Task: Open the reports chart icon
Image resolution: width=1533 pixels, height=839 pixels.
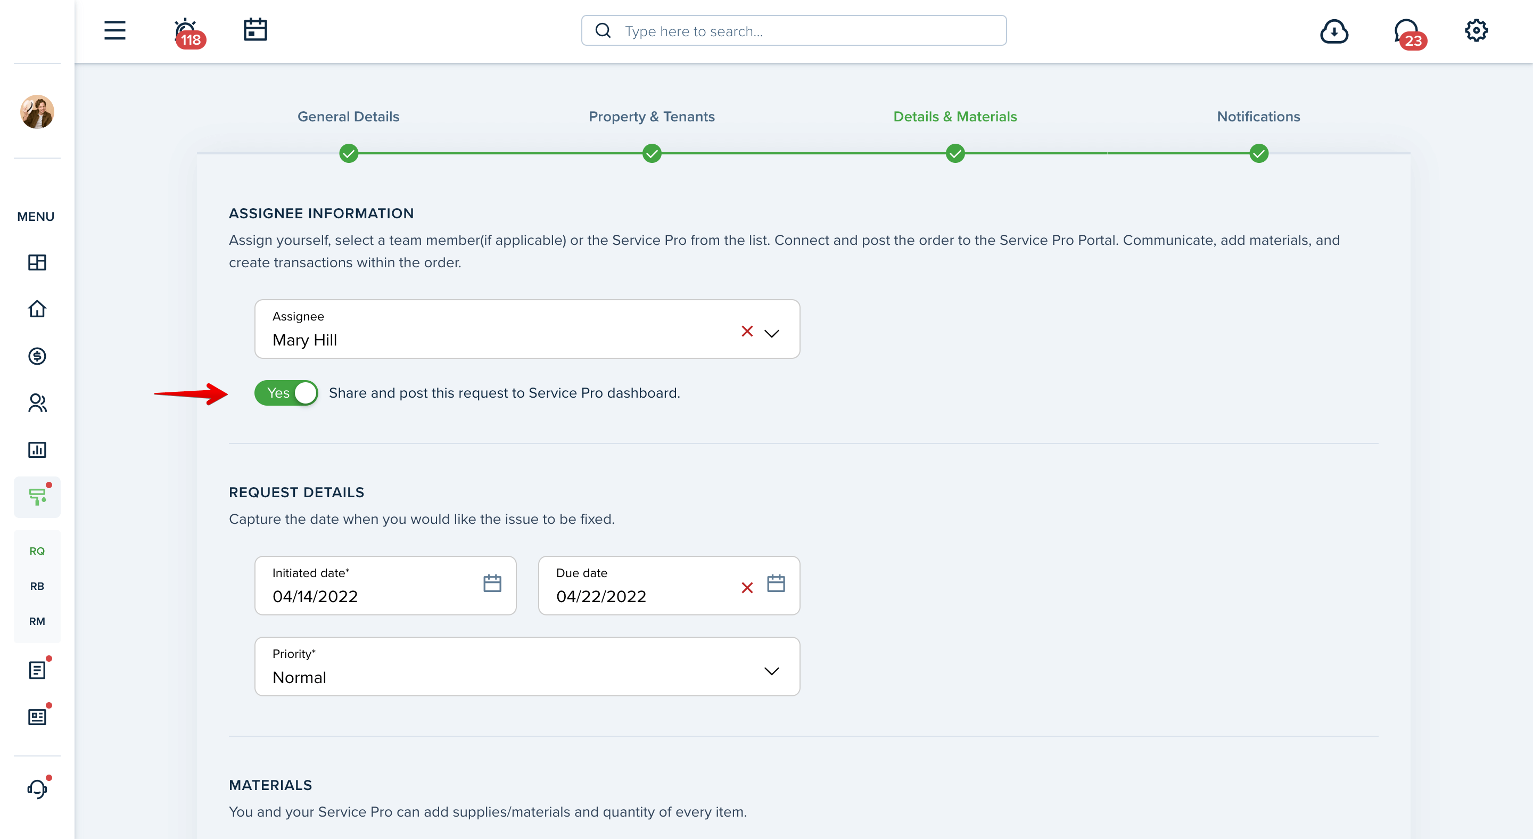Action: (37, 450)
